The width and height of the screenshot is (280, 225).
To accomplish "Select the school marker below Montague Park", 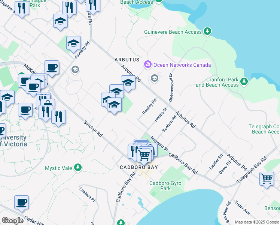I will [x=60, y=21].
